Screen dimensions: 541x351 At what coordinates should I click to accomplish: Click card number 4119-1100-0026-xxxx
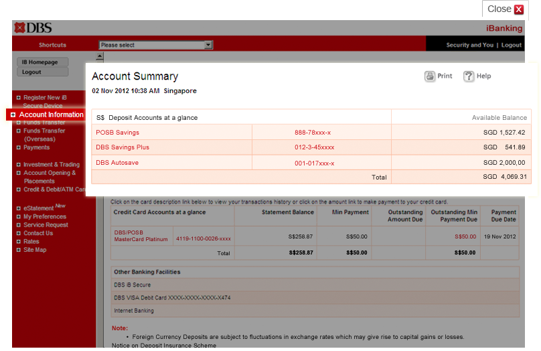[x=204, y=239]
